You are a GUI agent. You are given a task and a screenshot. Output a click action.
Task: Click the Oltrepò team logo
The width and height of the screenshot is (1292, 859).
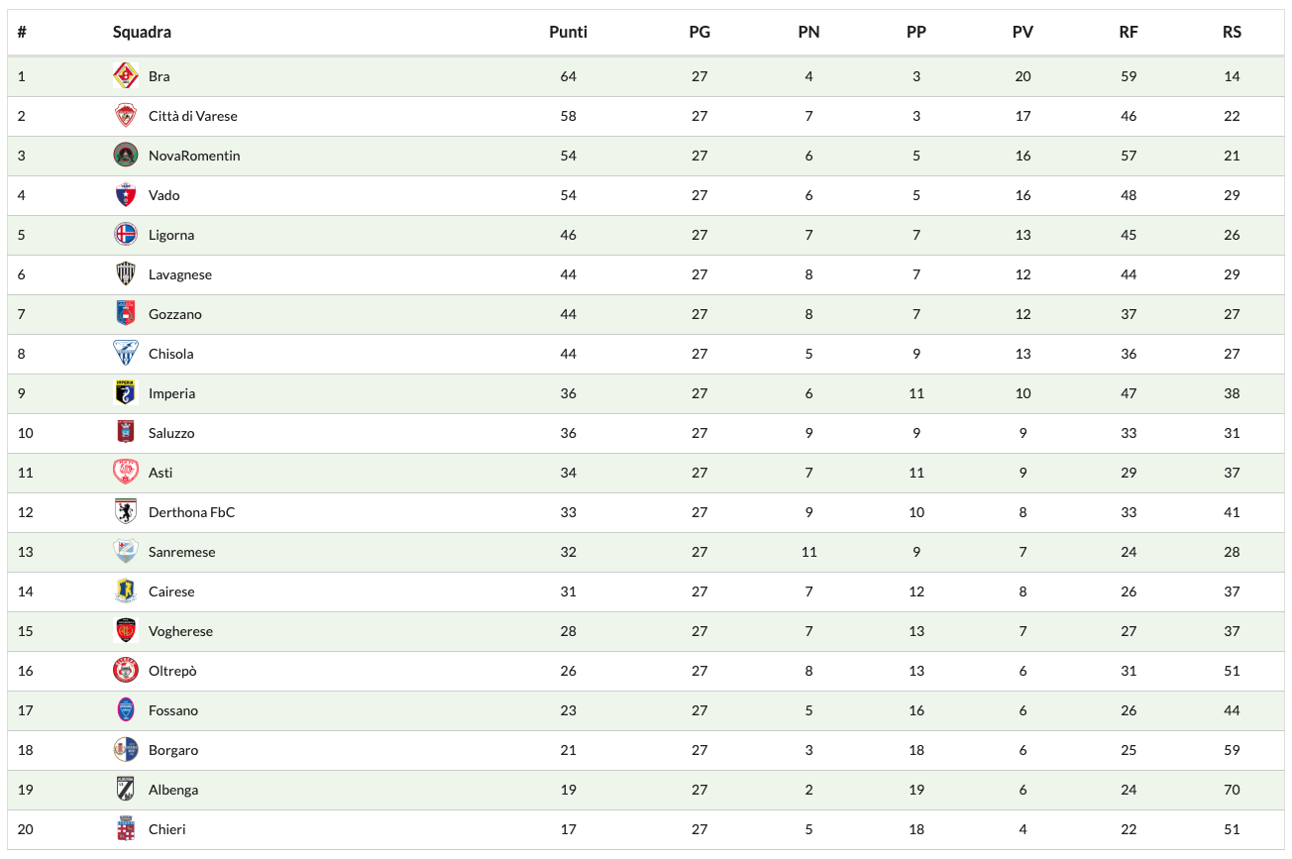point(125,671)
